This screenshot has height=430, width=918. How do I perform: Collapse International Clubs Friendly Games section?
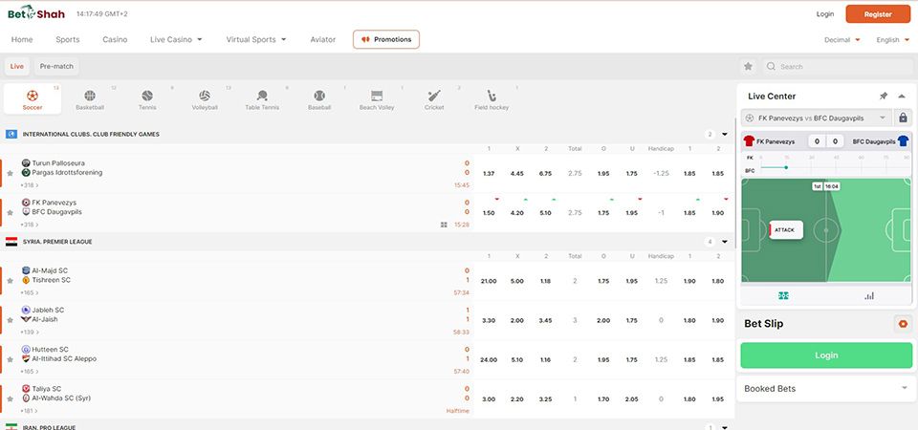click(x=724, y=135)
